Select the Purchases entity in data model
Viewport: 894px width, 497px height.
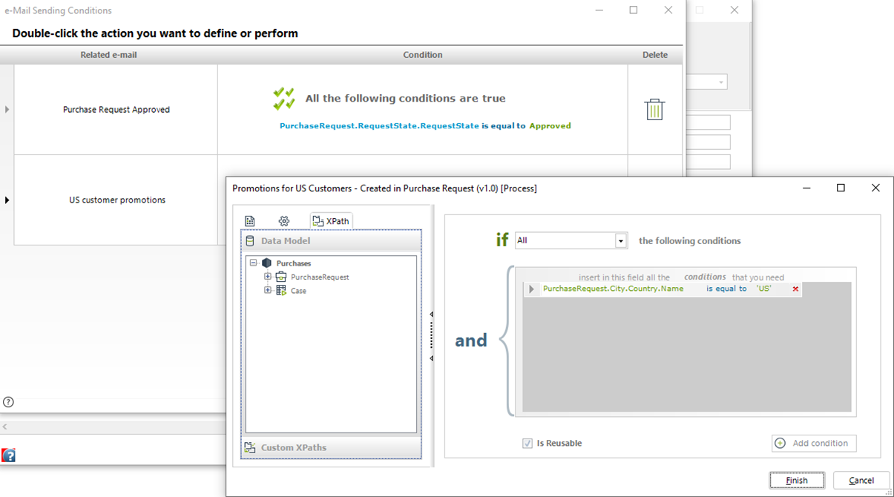(294, 263)
